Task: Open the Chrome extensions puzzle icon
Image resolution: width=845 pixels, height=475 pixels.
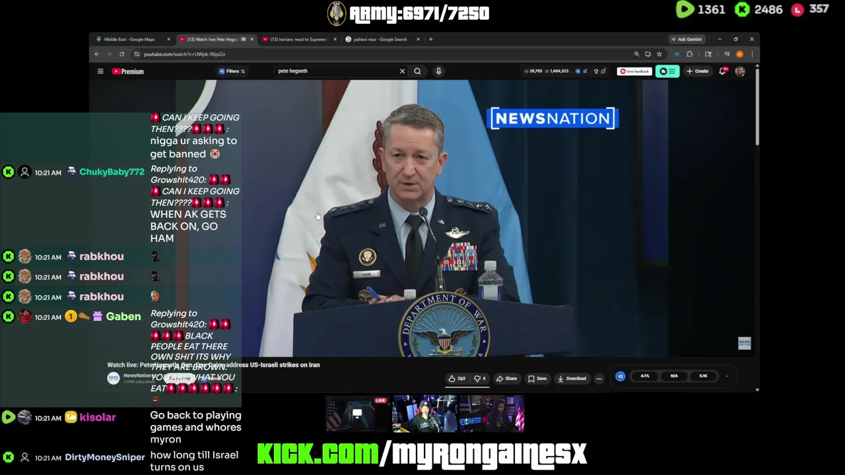Action: point(689,54)
